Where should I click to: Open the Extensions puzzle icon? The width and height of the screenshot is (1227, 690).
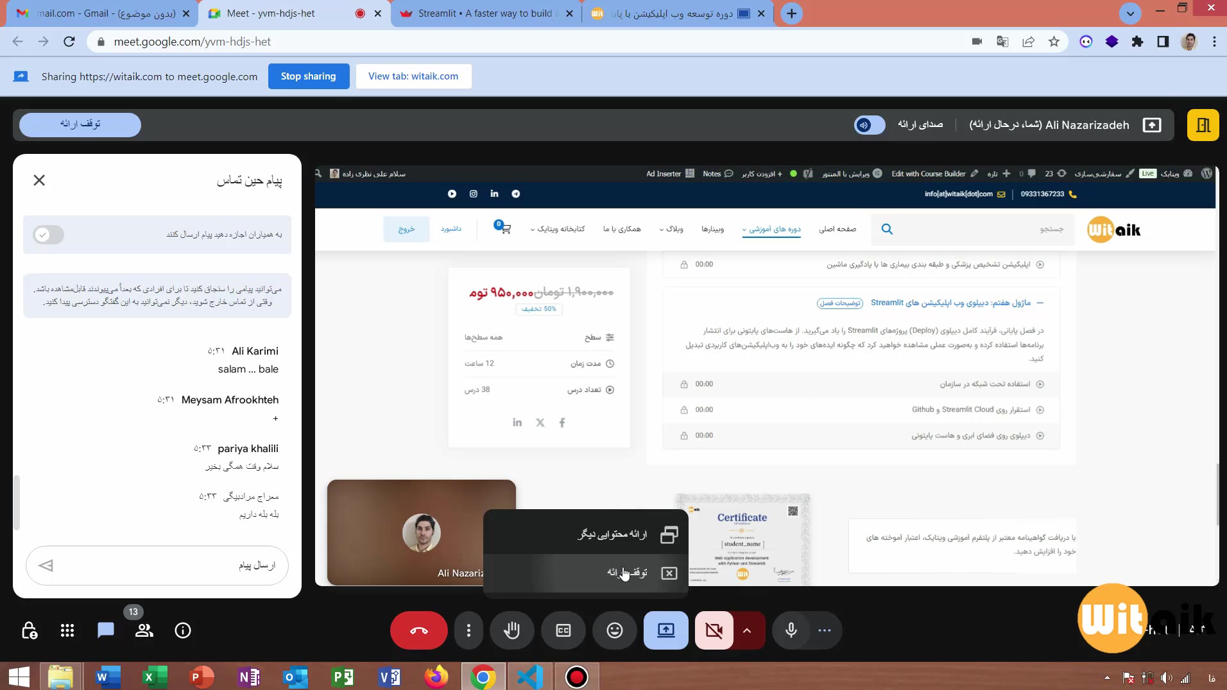(x=1137, y=42)
